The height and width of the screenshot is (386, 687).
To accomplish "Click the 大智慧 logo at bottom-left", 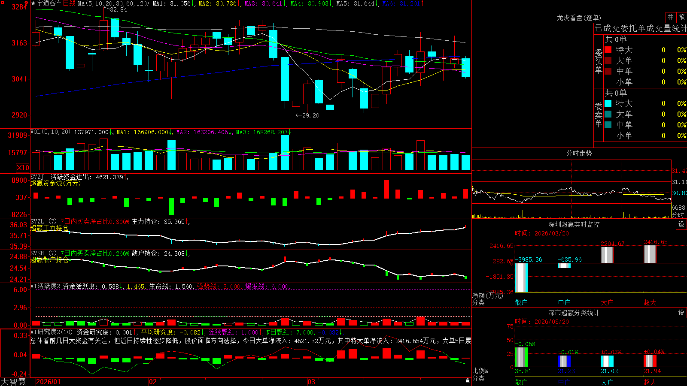I will tap(13, 381).
